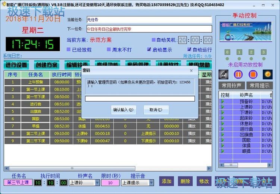Open the 铃声名 dropdown showing 上课铃
This screenshot has height=194, width=280.
pos(97,182)
